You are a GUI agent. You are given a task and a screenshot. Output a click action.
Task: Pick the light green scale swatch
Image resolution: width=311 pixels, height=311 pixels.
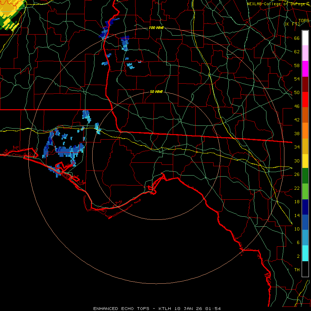305,191
